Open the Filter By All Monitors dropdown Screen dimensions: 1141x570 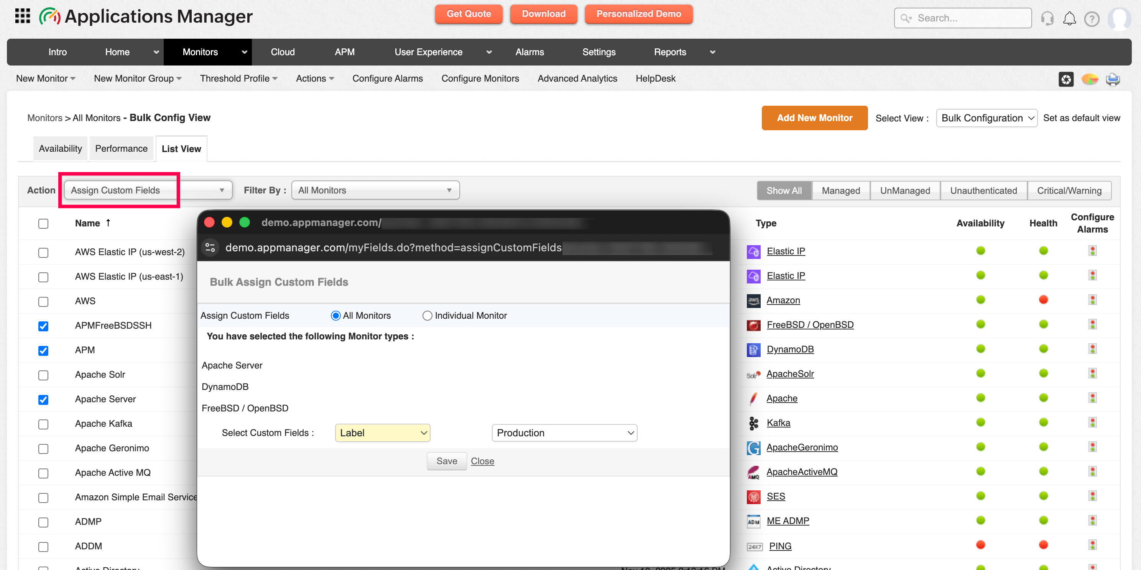click(x=375, y=190)
